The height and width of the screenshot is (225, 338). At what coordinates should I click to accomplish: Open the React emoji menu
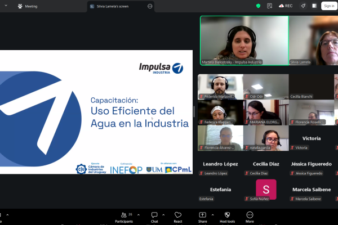coord(178,218)
